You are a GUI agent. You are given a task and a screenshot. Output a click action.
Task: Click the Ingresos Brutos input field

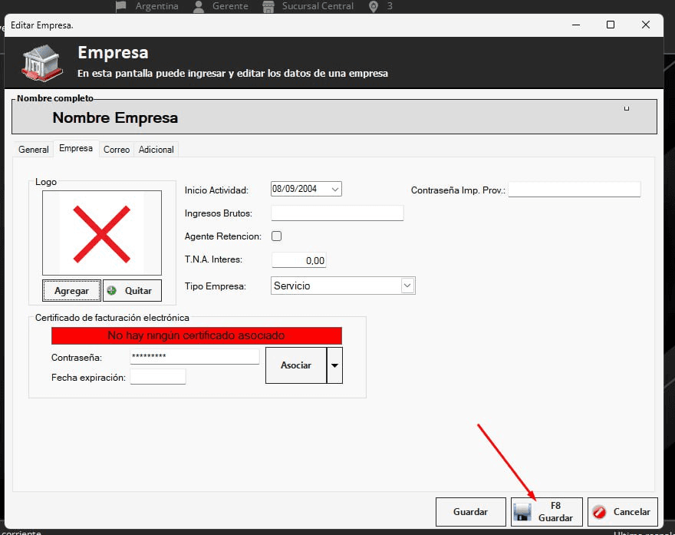337,213
